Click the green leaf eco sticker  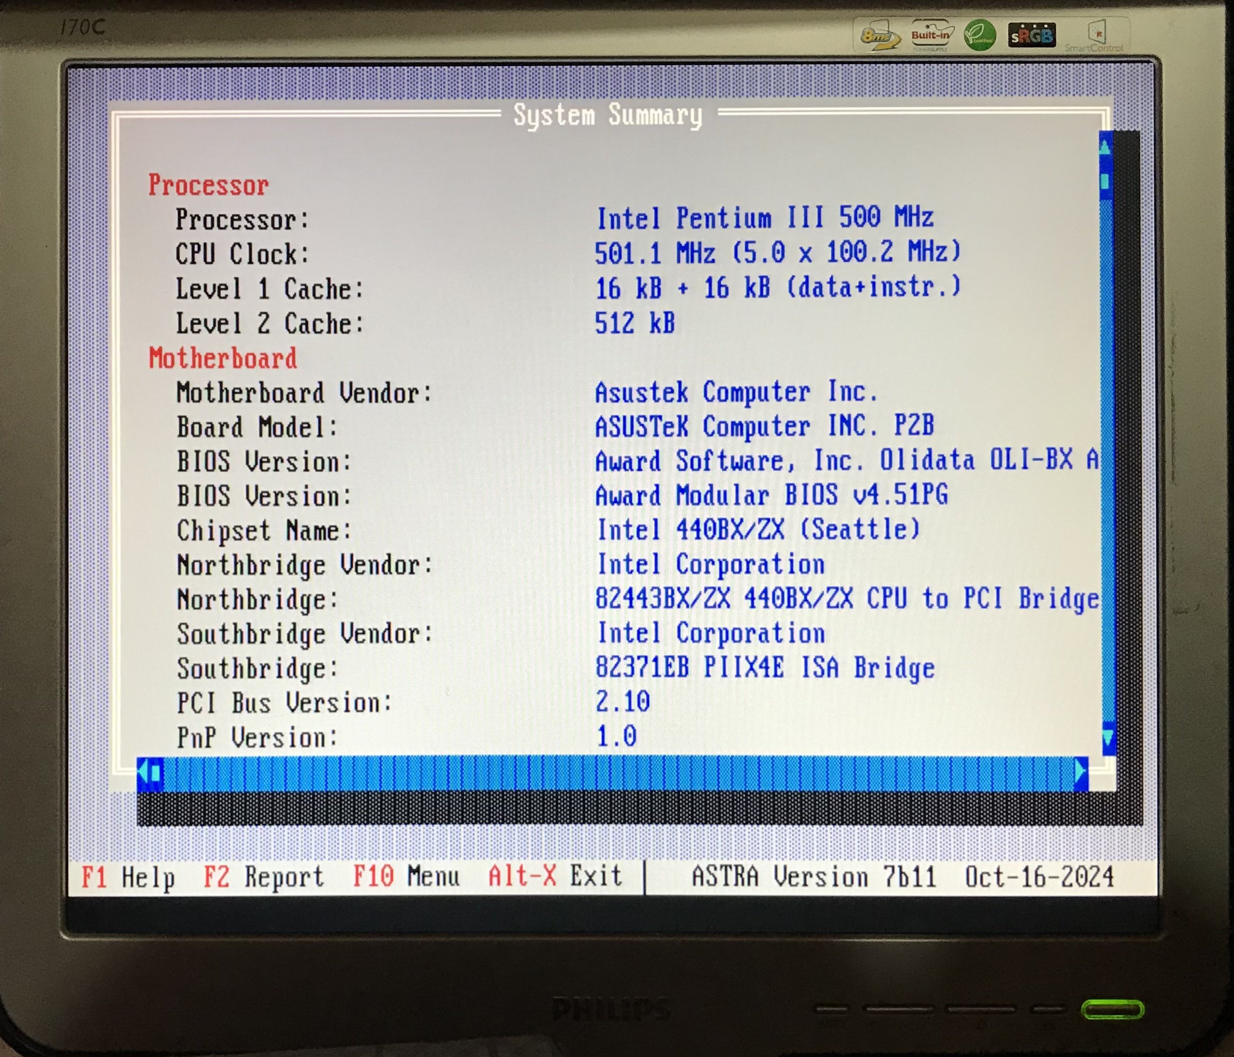[x=980, y=36]
